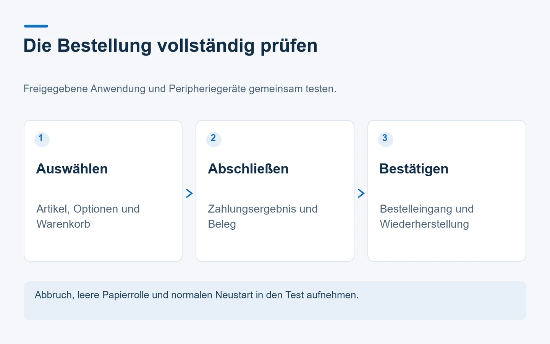Click the "Bestätigen" card title

click(x=414, y=169)
